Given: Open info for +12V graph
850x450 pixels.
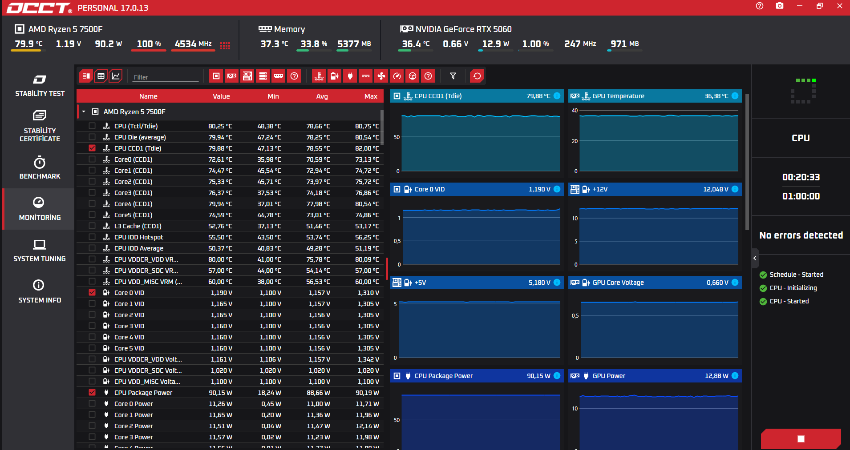Looking at the screenshot, I should click(x=735, y=189).
